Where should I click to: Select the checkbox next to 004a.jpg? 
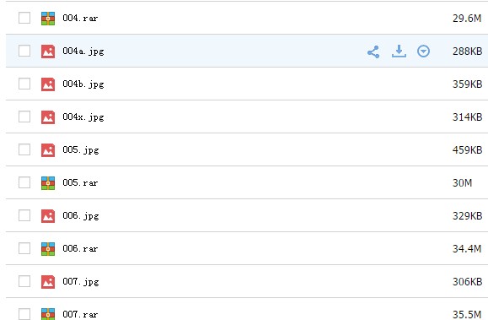point(24,51)
